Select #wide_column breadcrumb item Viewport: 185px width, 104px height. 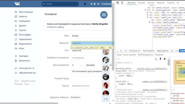(135, 51)
